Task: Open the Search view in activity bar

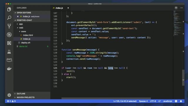Action: click(x=9, y=18)
